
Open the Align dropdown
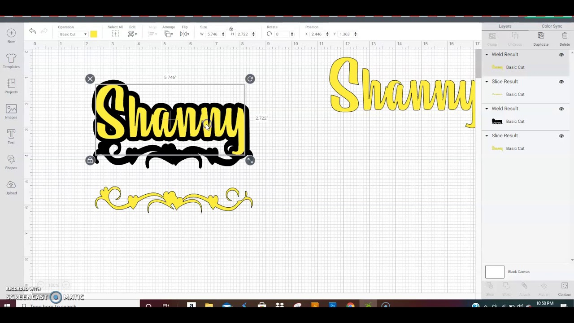152,34
